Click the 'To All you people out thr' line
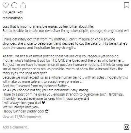The height and width of the screenshot is (133, 131). point(46,90)
